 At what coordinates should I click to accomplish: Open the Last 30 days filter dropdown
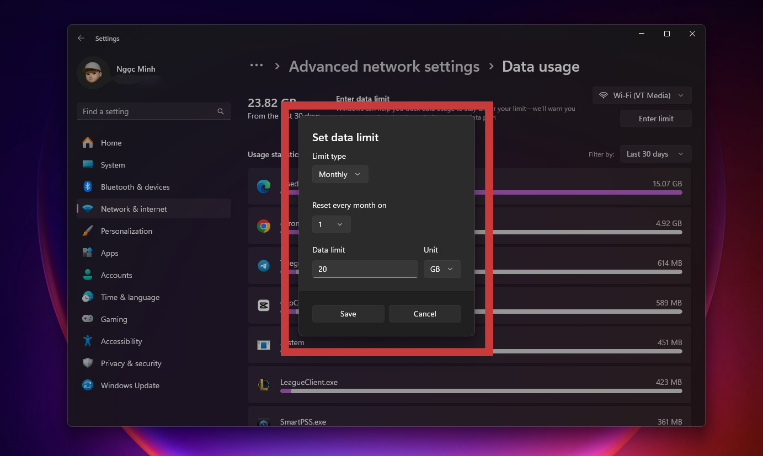coord(656,154)
